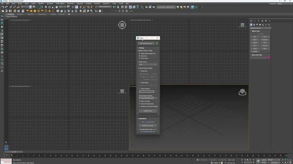Collapse the Help/About rollout
This screenshot has width=293, height=164.
point(142,118)
